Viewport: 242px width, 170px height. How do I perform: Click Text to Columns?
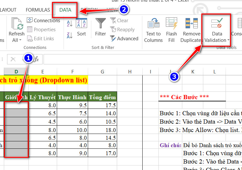coord(153,30)
